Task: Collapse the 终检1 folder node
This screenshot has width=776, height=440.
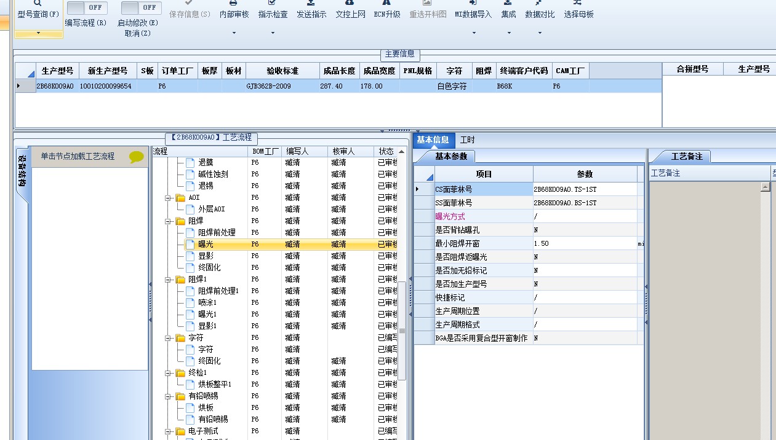Action: point(169,373)
